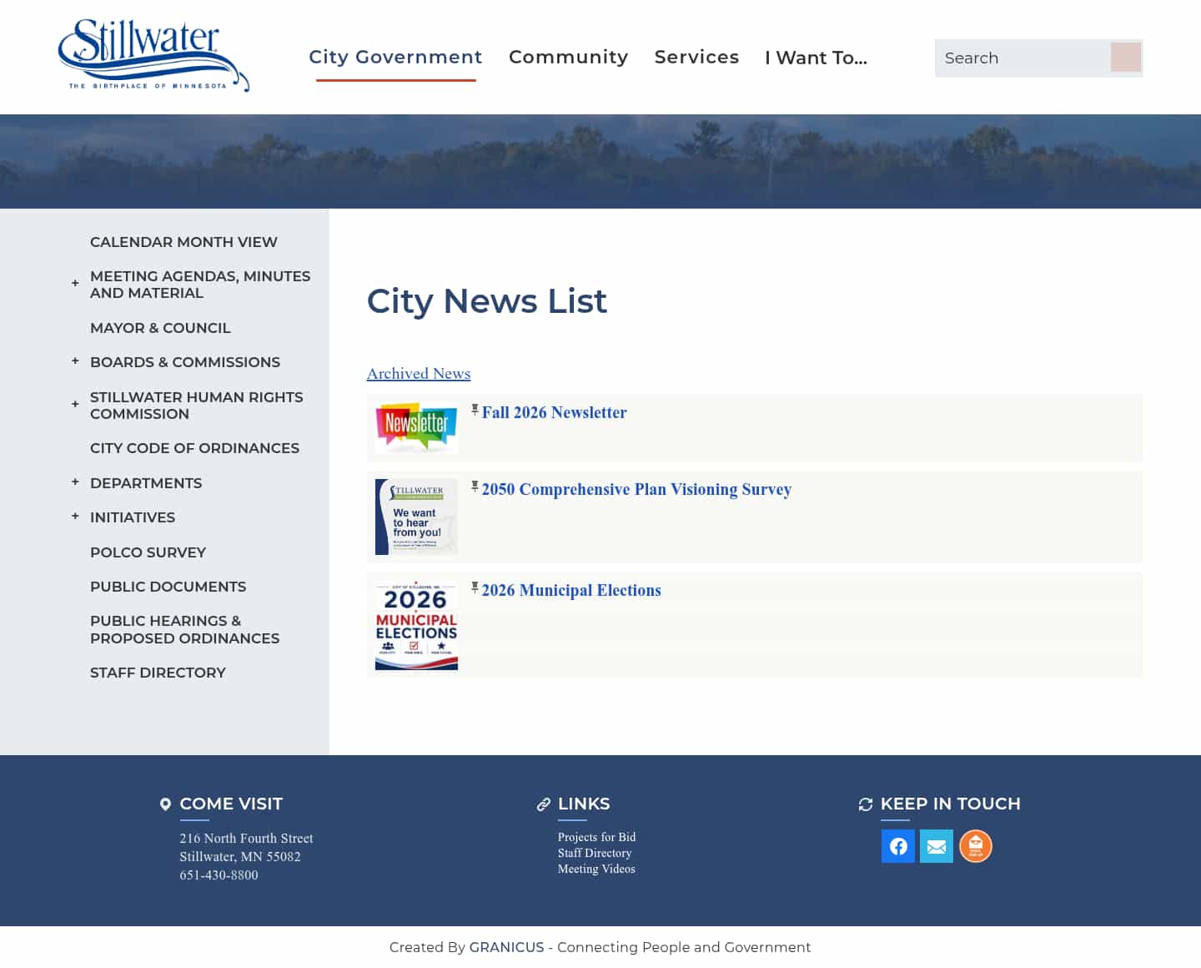Click the email envelope icon
The width and height of the screenshot is (1201, 968).
point(937,846)
